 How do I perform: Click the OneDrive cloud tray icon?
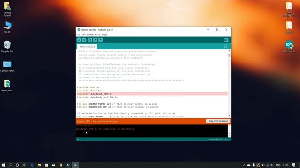pos(249,165)
